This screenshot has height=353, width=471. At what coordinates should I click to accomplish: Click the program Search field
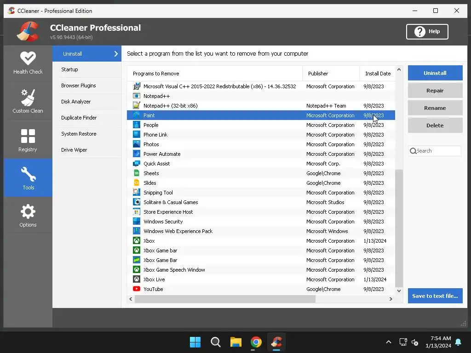click(435, 151)
